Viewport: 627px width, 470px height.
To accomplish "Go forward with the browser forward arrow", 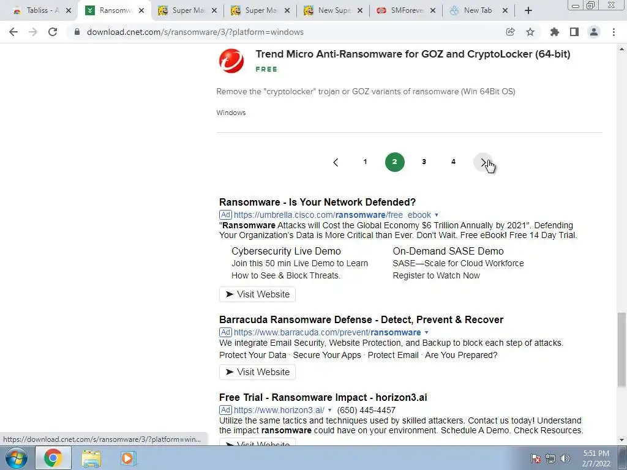I will click(33, 32).
